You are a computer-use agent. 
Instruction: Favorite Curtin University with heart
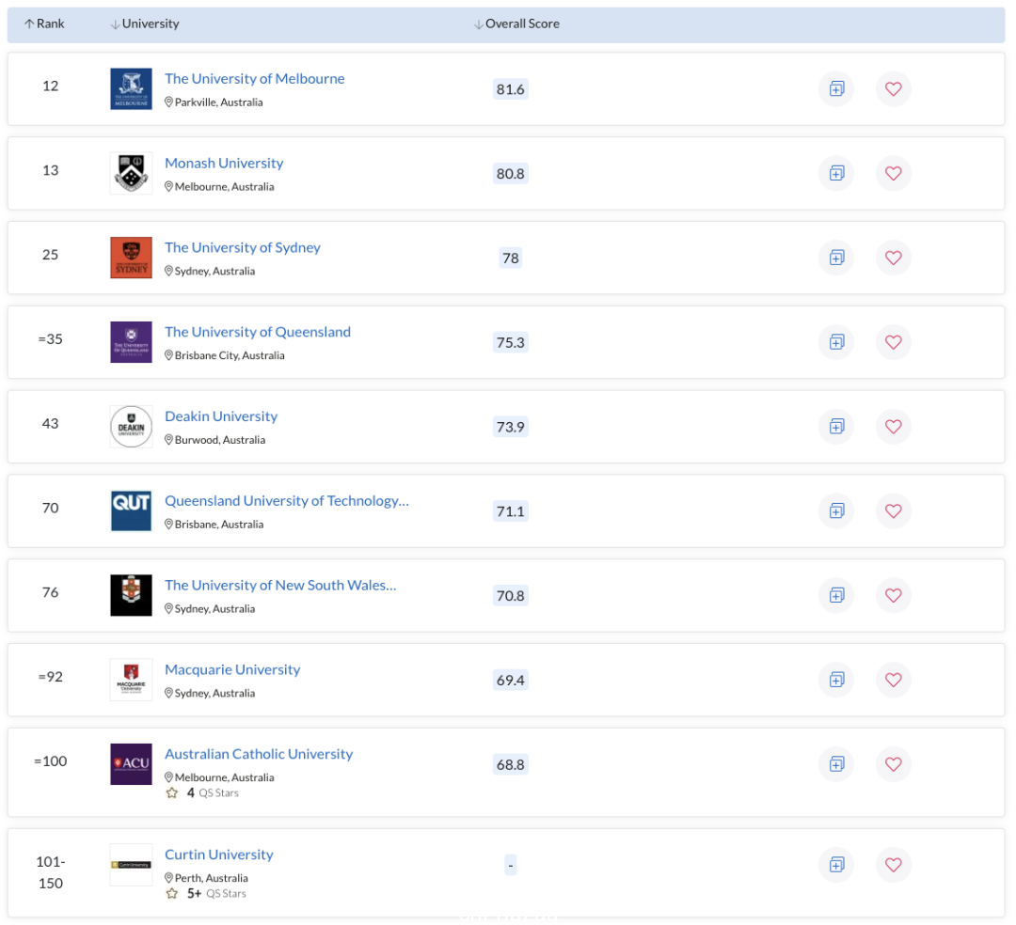(894, 864)
